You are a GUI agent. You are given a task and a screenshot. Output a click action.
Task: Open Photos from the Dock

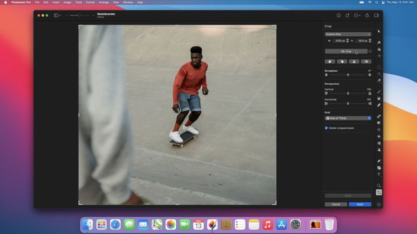171,225
